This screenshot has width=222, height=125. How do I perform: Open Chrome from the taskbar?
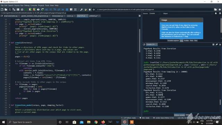[96, 122]
